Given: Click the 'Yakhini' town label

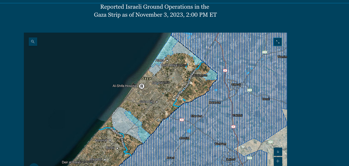Looking at the screenshot, I should pyautogui.click(x=237, y=115).
